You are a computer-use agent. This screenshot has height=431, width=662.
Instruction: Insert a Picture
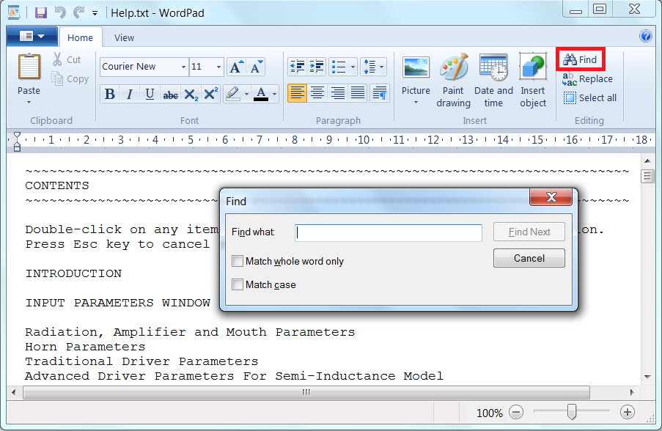coord(416,75)
